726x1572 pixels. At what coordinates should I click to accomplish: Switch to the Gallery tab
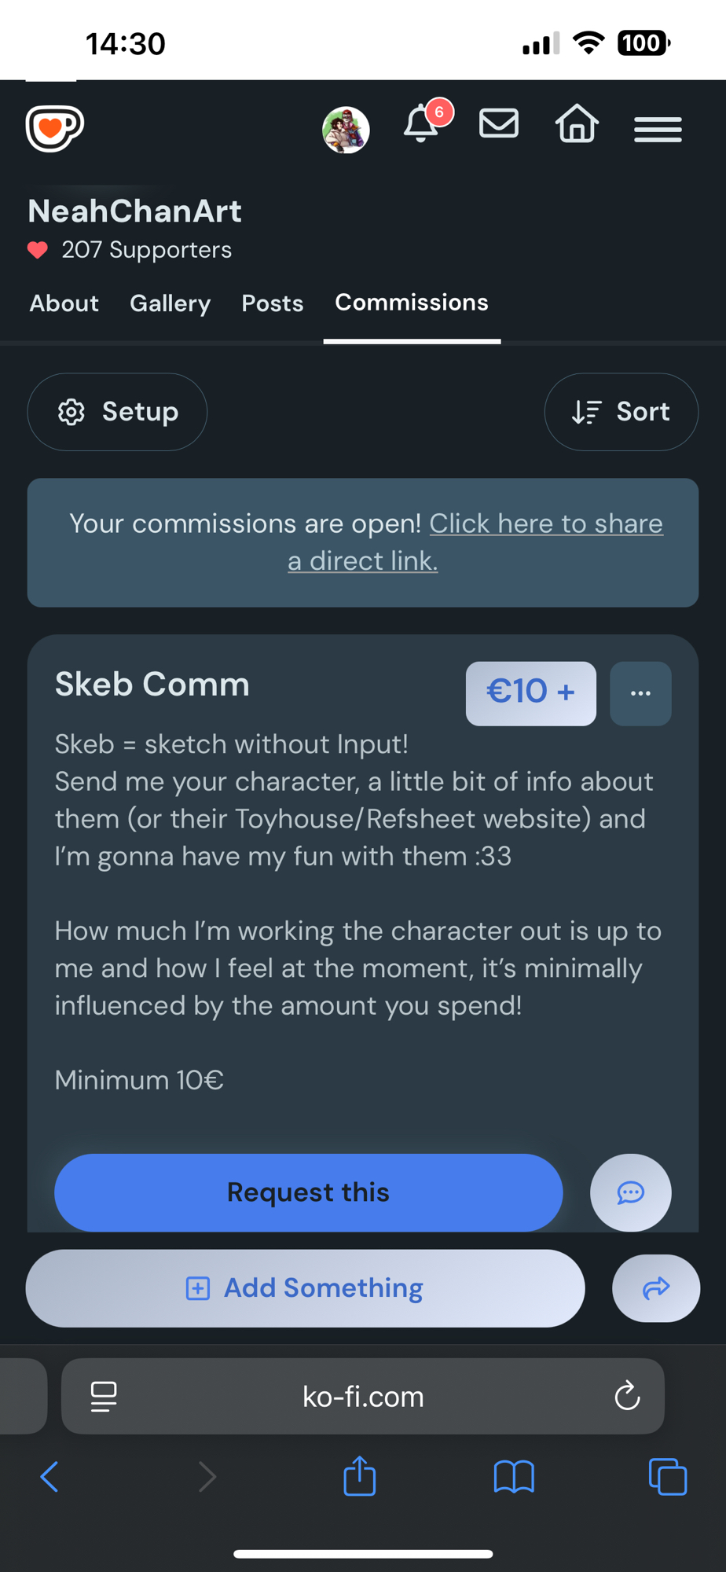[170, 303]
